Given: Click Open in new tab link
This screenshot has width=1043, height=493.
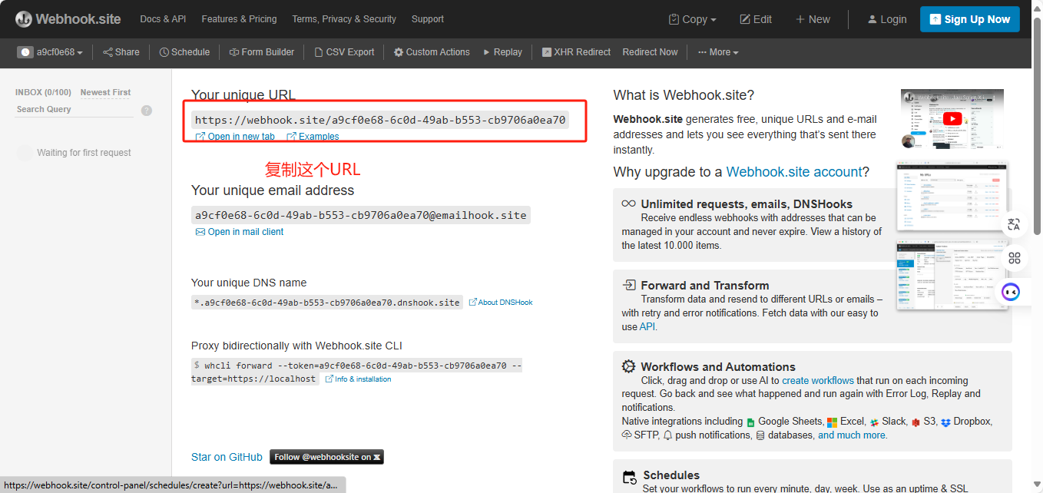Looking at the screenshot, I should (235, 137).
